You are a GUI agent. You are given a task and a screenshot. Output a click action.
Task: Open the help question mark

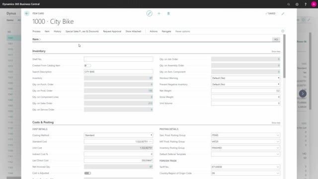pyautogui.click(x=306, y=4)
